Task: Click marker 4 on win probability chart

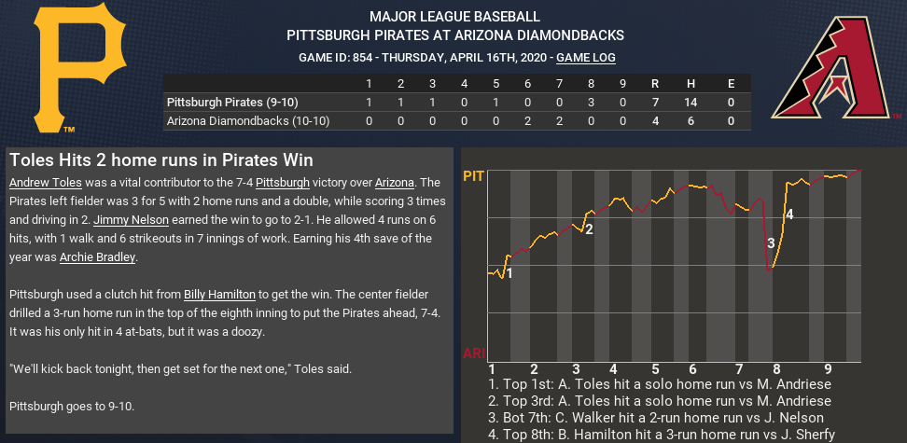Action: coord(789,215)
